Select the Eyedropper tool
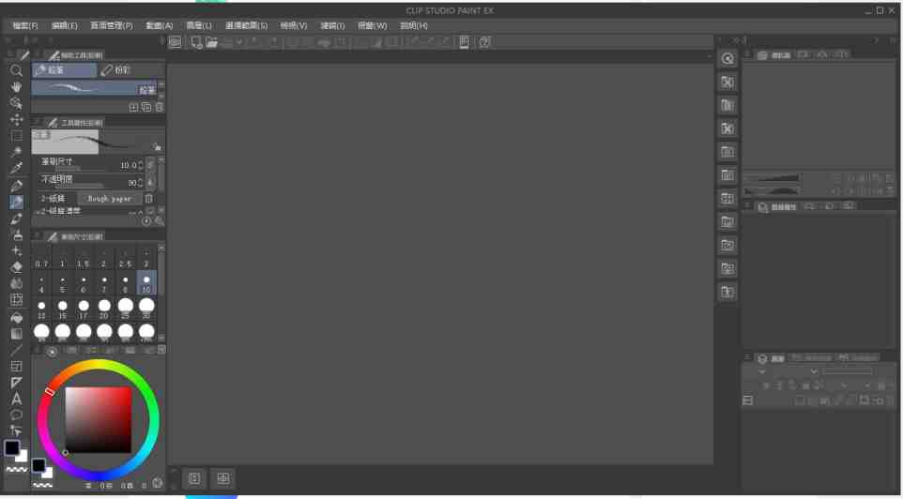The image size is (903, 499). click(x=16, y=169)
